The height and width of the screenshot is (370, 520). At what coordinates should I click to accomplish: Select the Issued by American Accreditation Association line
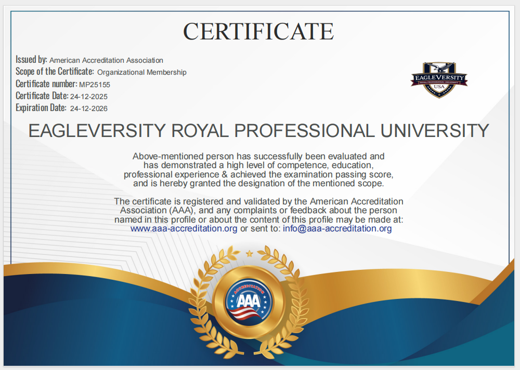pos(88,60)
